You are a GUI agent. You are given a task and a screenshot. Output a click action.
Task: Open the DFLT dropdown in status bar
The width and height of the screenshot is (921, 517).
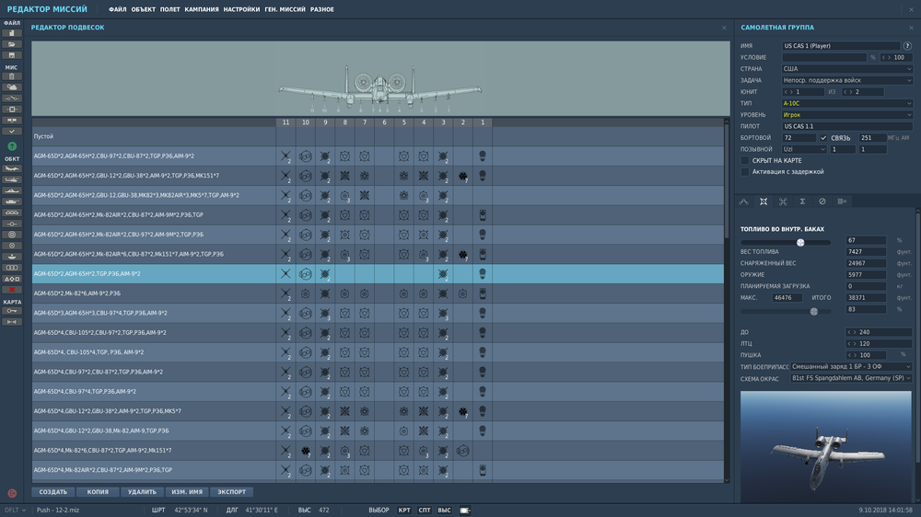16,510
